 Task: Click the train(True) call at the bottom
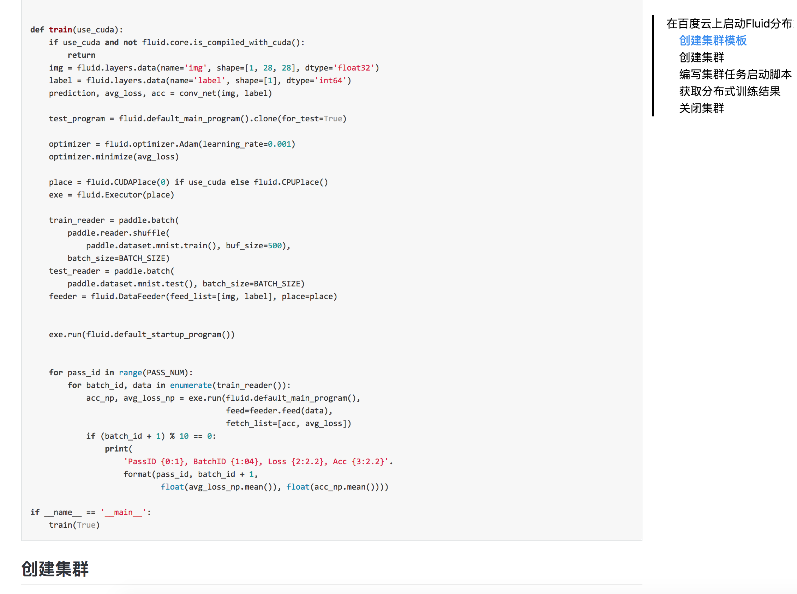(x=74, y=525)
